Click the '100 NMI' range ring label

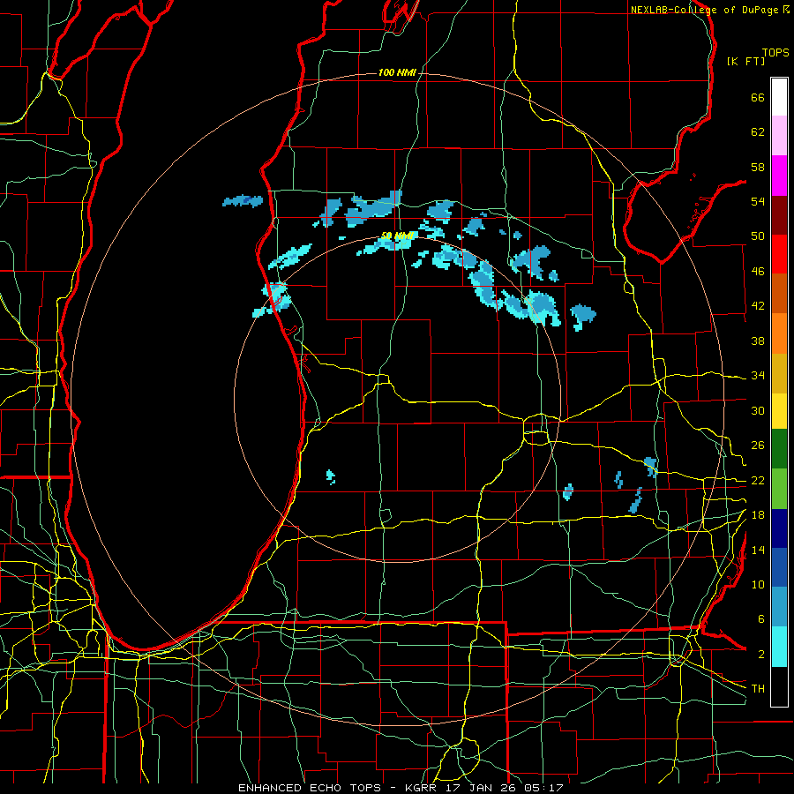point(397,73)
